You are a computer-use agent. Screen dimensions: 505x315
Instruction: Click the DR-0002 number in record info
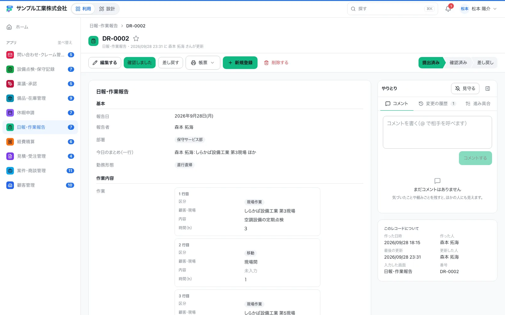point(449,272)
